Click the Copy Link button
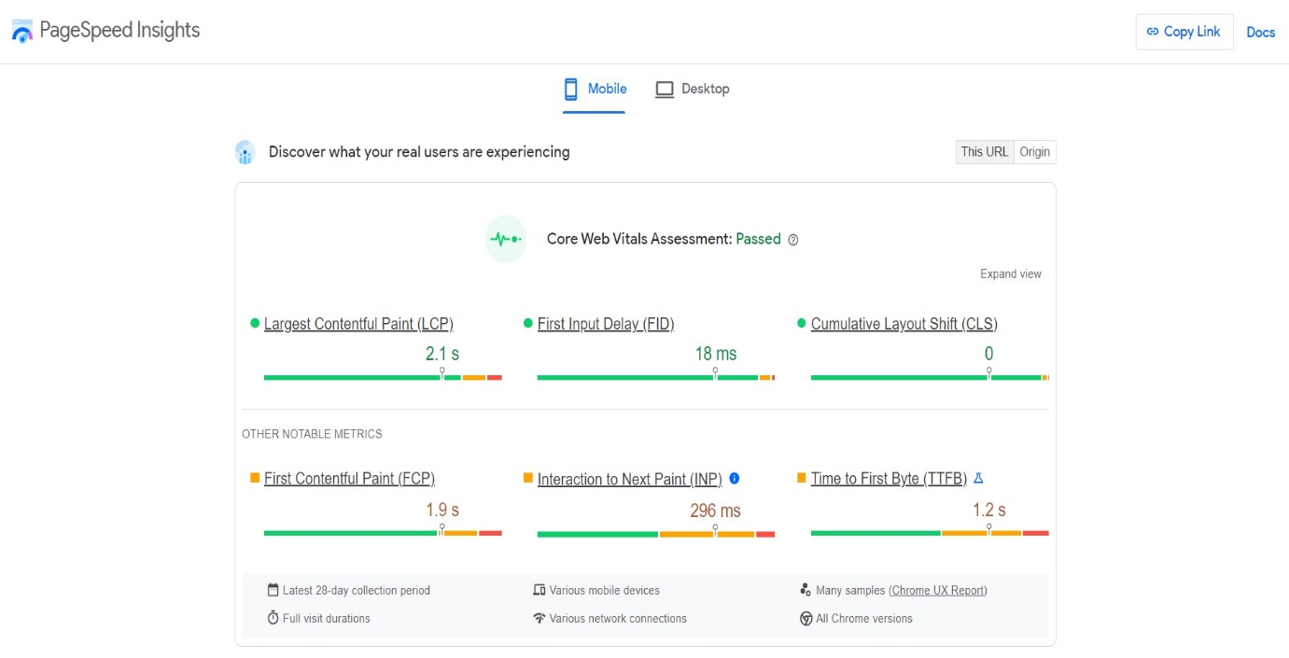The image size is (1289, 658). point(1184,32)
